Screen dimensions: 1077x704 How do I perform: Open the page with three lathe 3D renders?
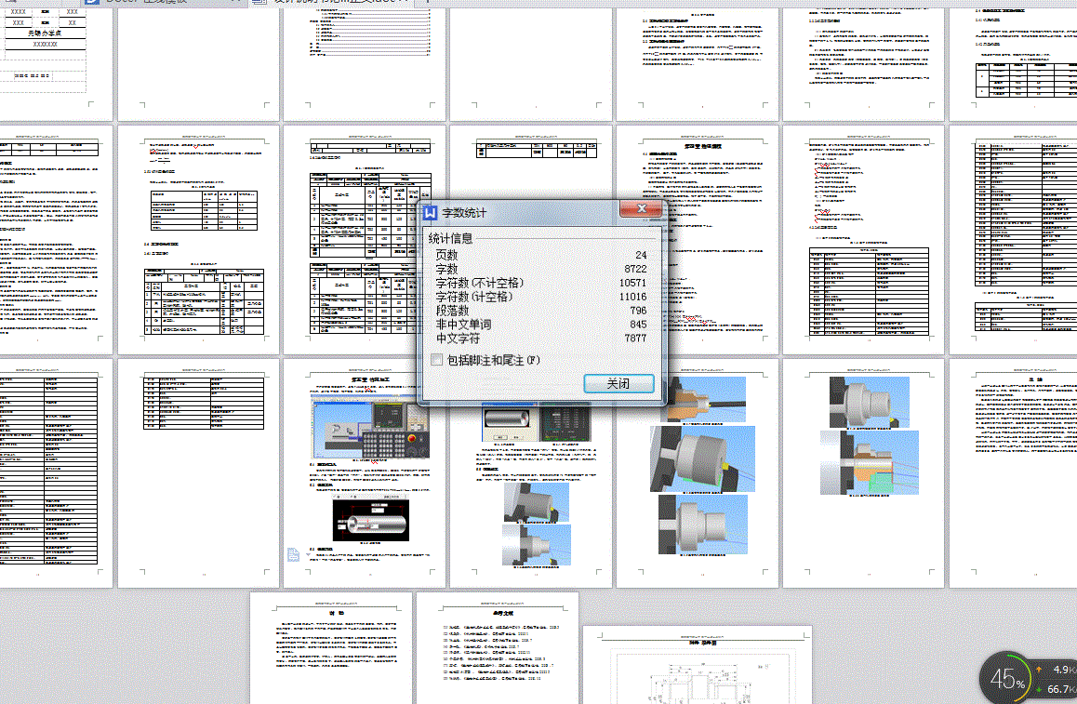point(698,472)
